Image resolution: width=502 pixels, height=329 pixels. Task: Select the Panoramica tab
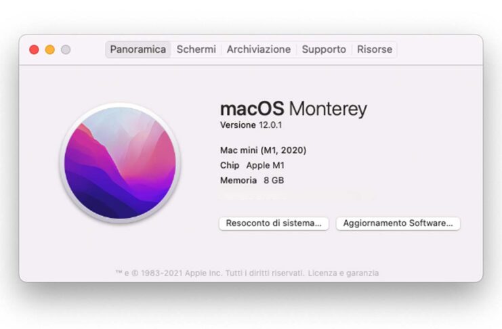(x=138, y=49)
